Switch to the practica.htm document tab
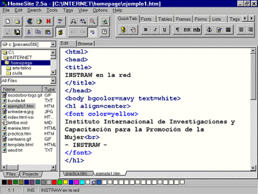Screen dimensions: 258x194 pyautogui.click(x=76, y=173)
